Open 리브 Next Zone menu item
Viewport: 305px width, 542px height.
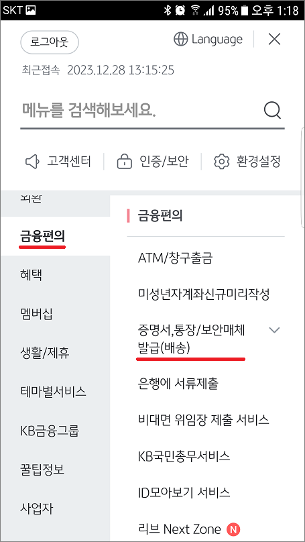(179, 529)
